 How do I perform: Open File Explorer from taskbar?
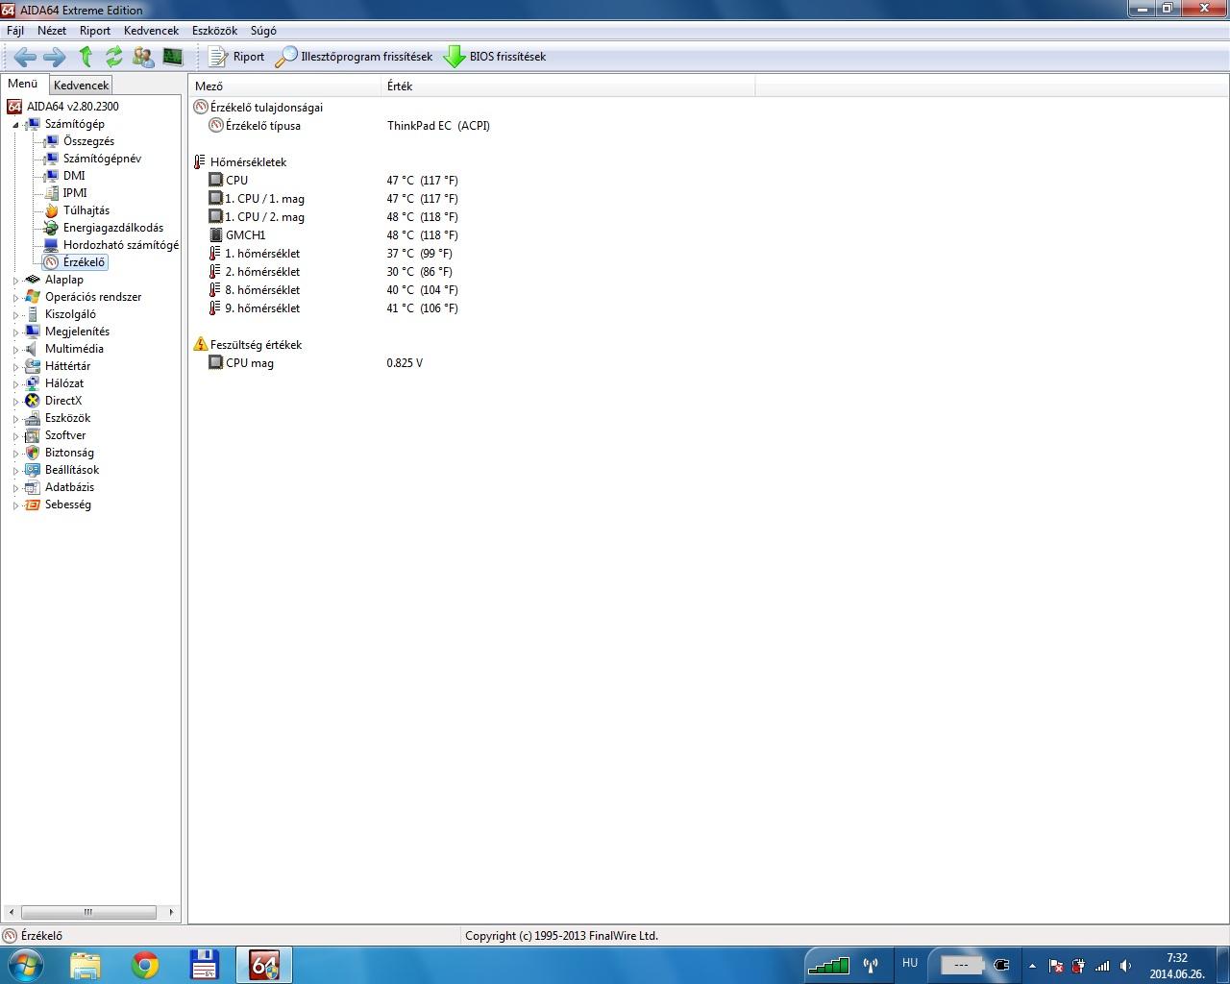coord(86,965)
